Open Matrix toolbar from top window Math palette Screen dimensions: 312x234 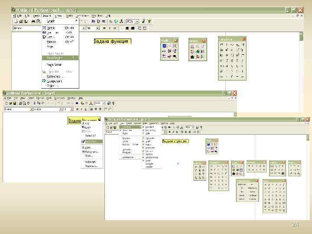[175, 46]
